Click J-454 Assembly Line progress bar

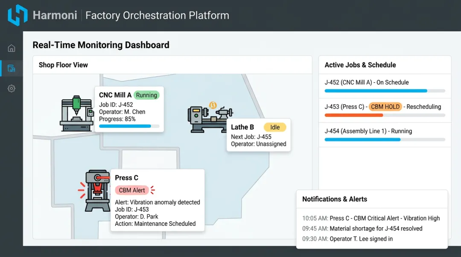click(x=385, y=140)
